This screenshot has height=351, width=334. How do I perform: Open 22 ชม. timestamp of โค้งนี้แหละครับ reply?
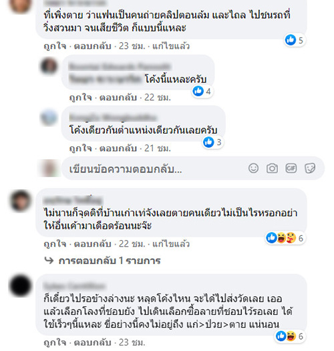tap(158, 98)
